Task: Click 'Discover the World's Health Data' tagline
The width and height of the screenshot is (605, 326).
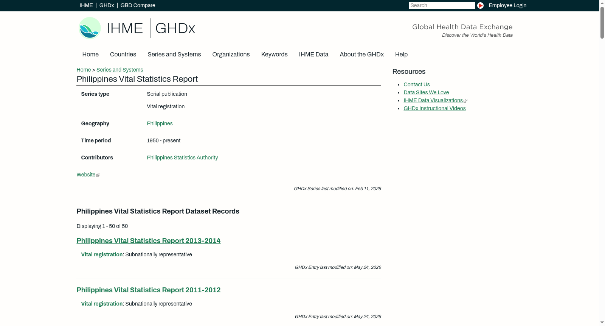Action: (x=477, y=35)
